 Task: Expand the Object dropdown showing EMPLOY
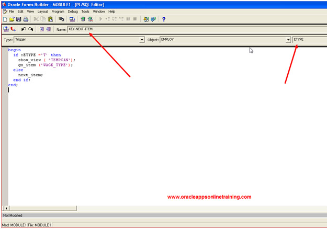[x=288, y=40]
